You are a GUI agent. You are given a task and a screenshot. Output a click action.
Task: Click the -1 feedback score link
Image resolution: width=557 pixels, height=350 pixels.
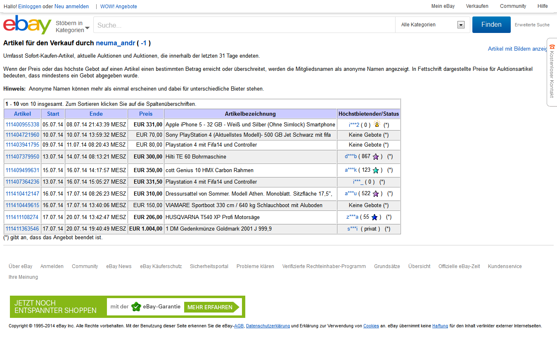(x=144, y=43)
